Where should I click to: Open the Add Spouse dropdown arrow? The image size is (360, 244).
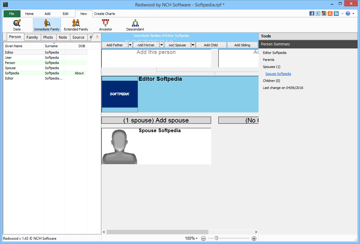click(193, 45)
